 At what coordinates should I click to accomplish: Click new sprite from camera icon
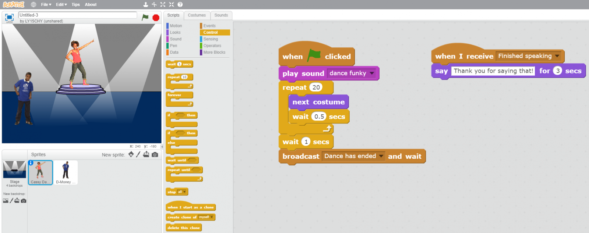click(x=155, y=154)
